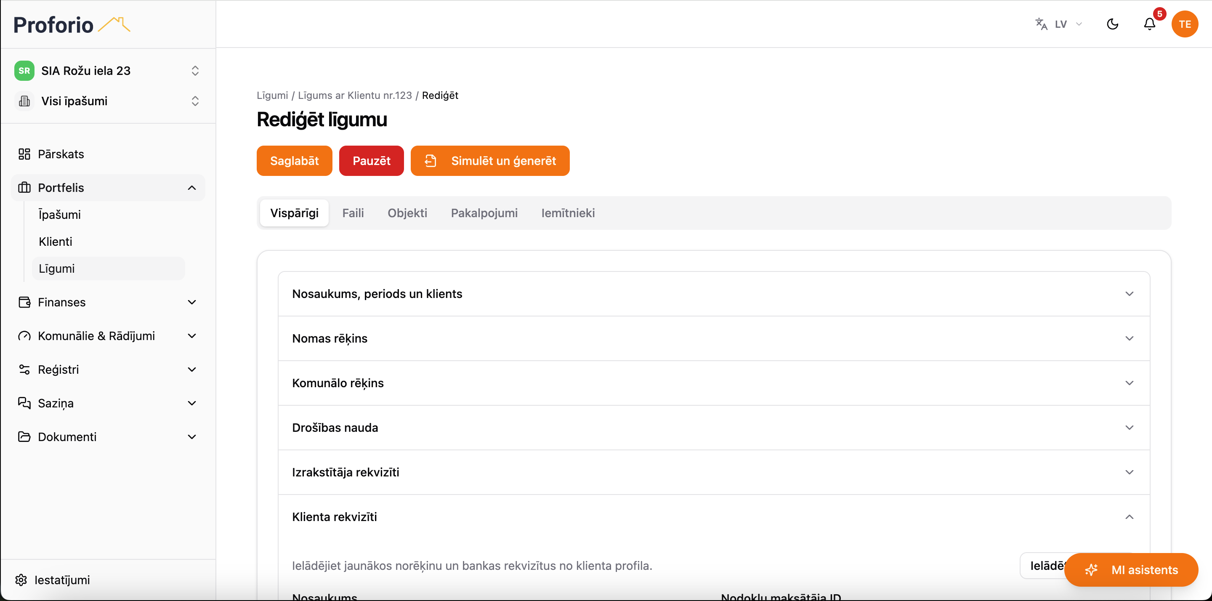Click the red Pauzēt button
This screenshot has height=601, width=1212.
[x=371, y=161]
